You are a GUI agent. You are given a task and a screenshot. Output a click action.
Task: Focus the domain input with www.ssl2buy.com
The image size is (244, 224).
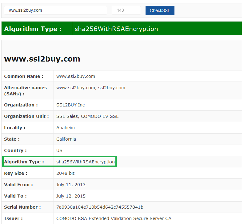tap(55, 10)
